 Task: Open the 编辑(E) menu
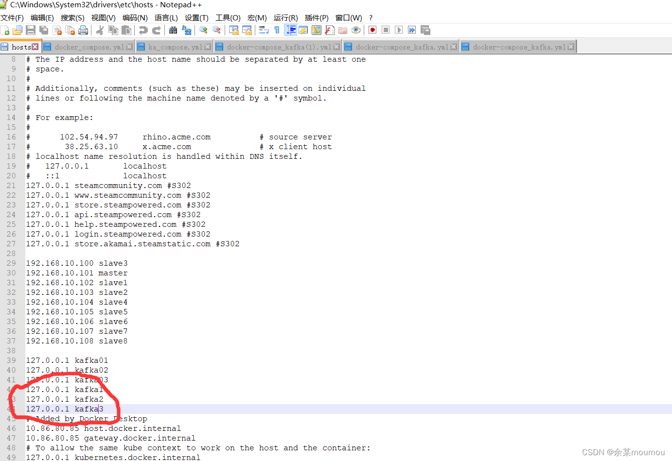click(x=42, y=18)
